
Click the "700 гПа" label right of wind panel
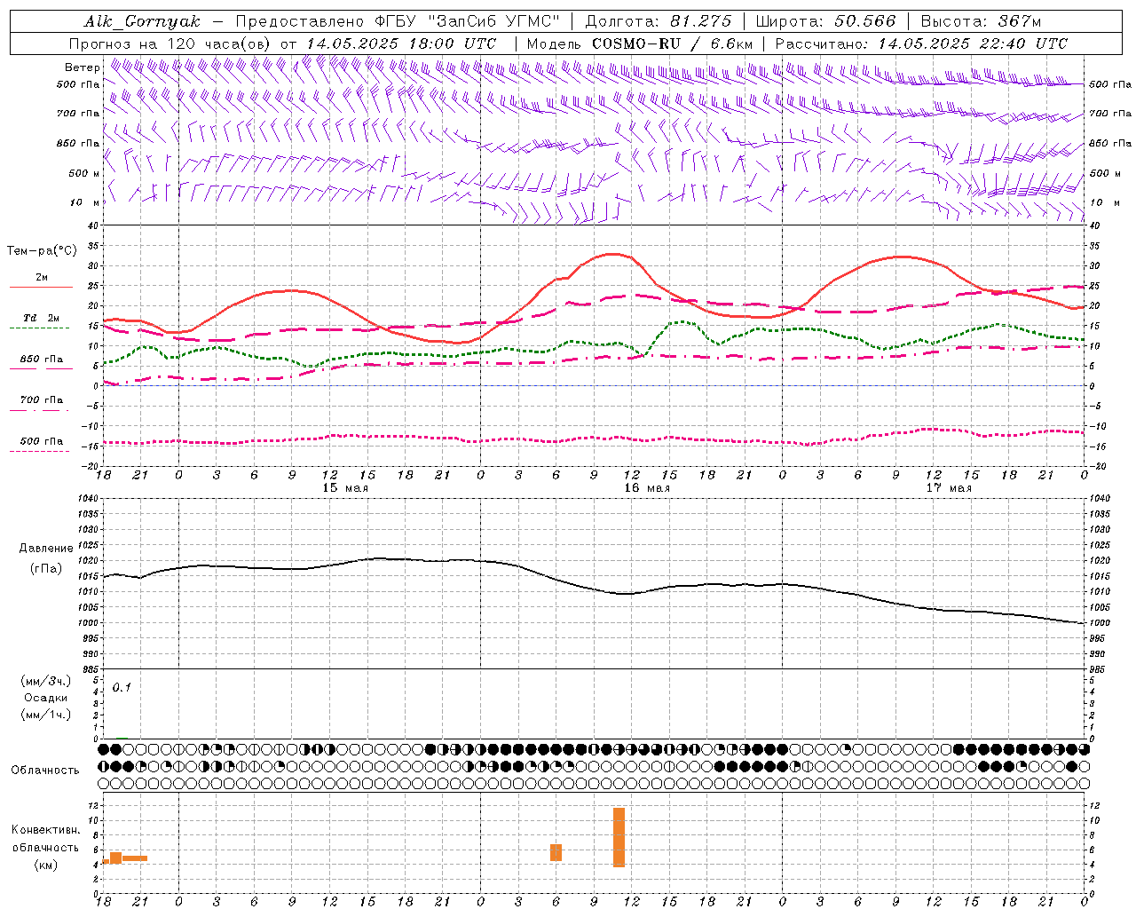pyautogui.click(x=1110, y=113)
